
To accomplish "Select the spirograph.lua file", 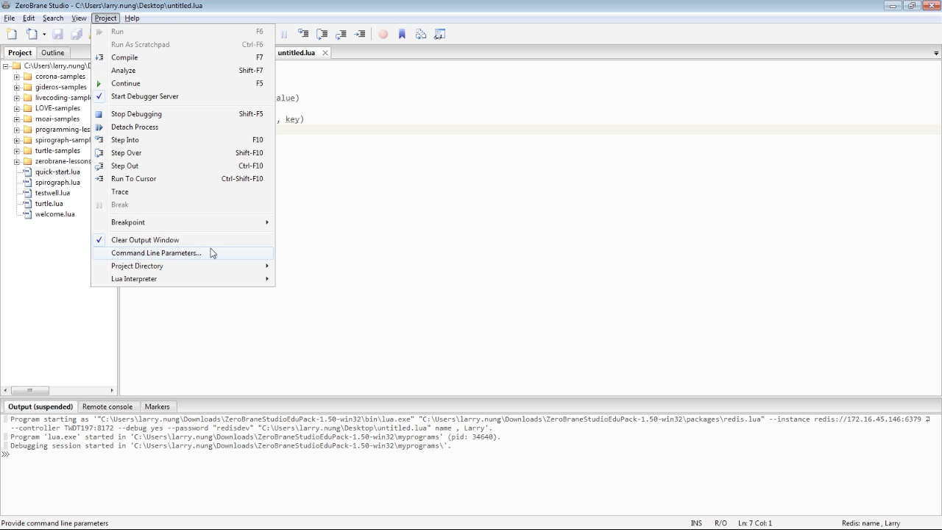I will (57, 183).
